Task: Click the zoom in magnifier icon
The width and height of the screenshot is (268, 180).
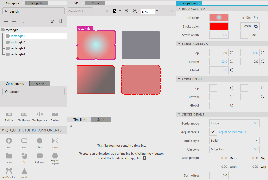Action: (126, 11)
